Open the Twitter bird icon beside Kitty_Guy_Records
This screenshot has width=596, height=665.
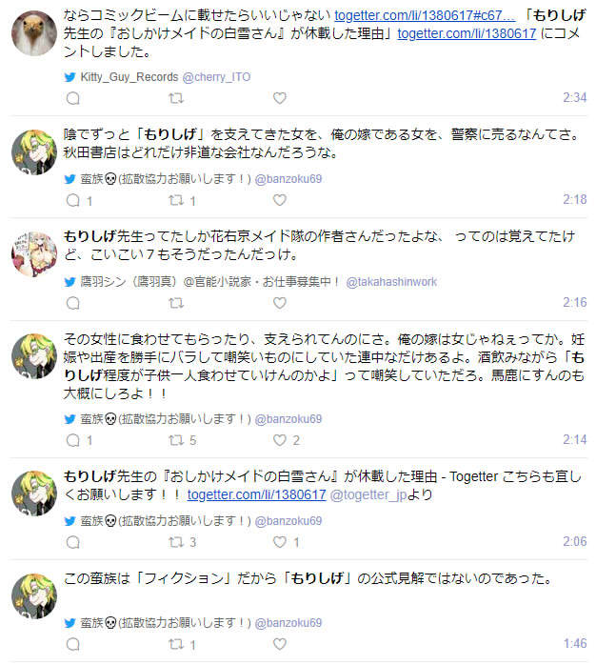70,77
